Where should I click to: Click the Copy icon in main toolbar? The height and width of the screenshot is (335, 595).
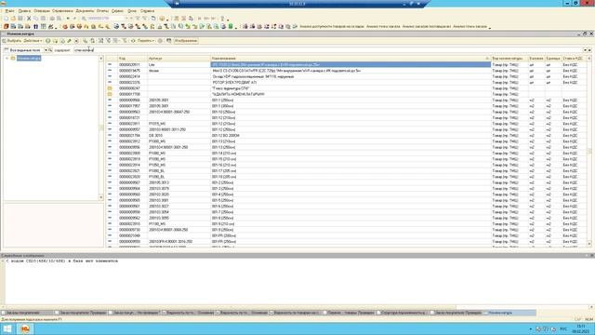36,19
